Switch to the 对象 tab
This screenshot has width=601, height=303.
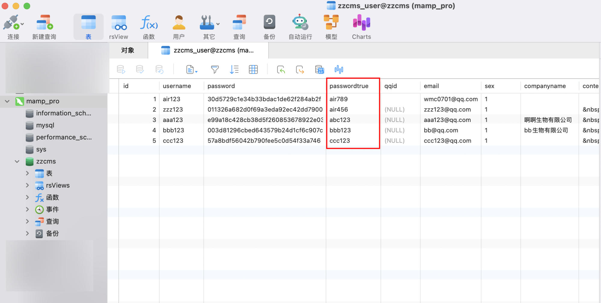(128, 50)
